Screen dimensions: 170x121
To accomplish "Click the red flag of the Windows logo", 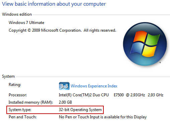I will (140, 36).
